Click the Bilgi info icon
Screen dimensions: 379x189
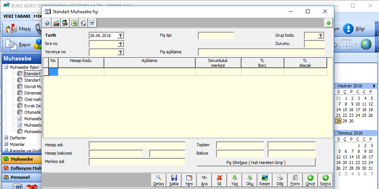[x=348, y=29]
